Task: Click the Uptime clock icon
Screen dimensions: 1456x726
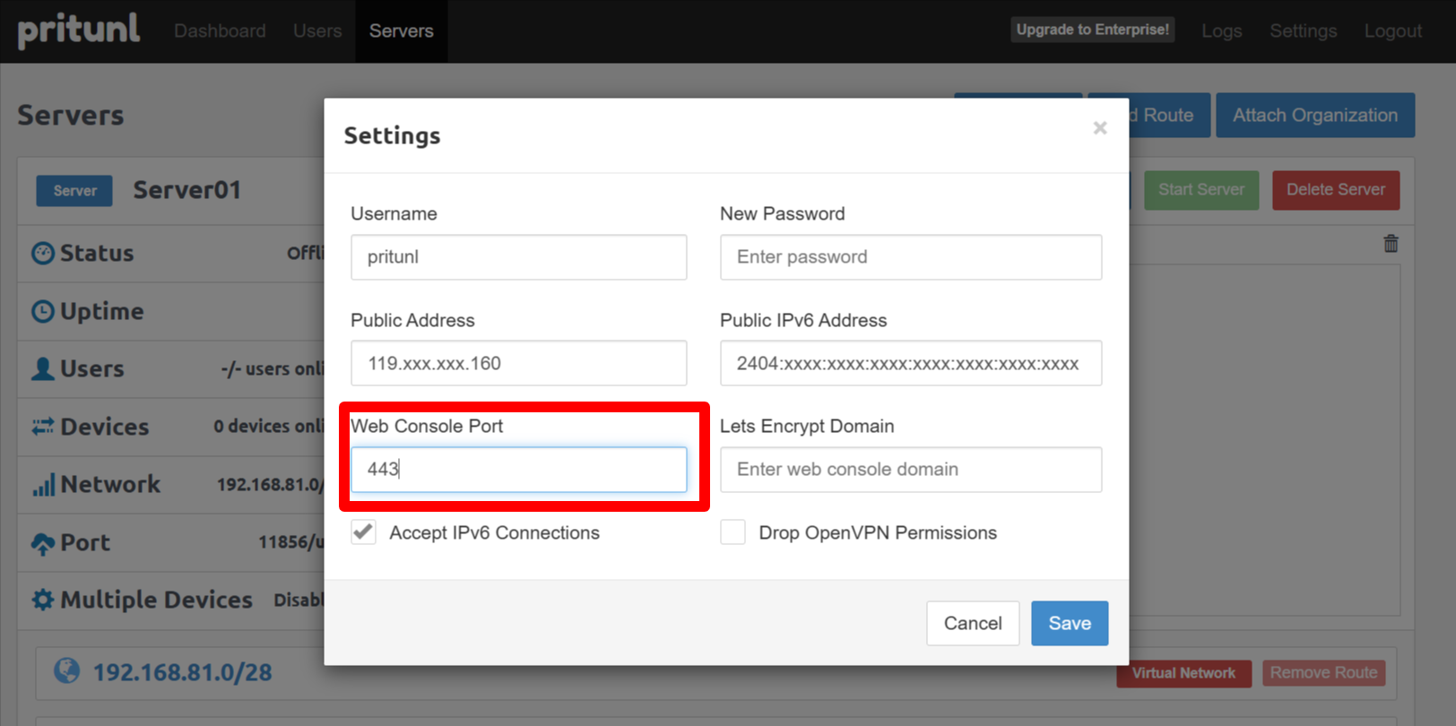Action: pos(43,311)
